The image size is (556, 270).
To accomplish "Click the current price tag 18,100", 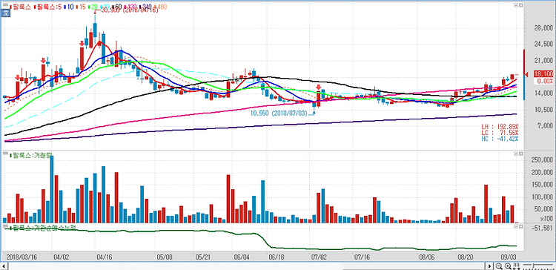I will (543, 74).
